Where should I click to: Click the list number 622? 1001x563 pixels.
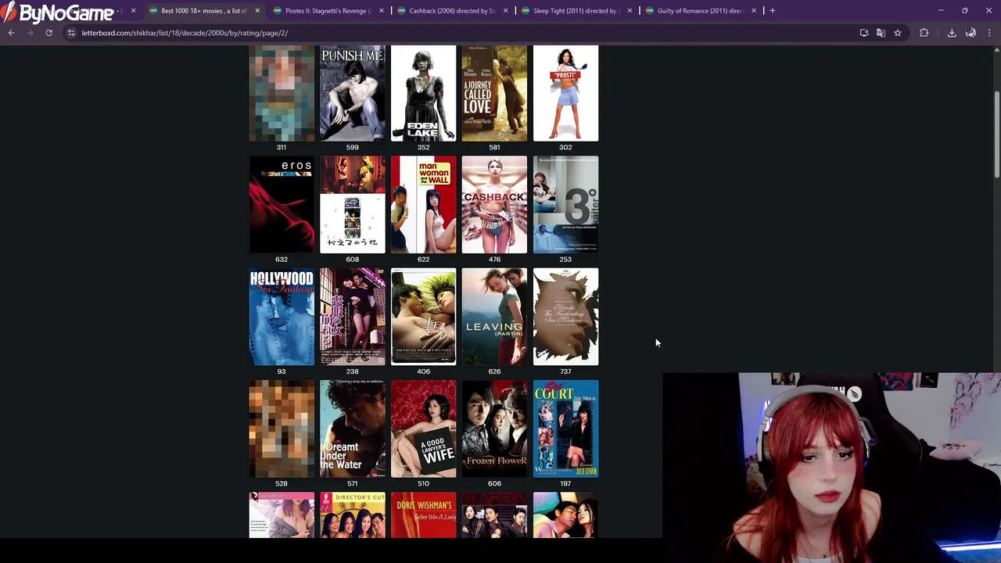click(423, 259)
